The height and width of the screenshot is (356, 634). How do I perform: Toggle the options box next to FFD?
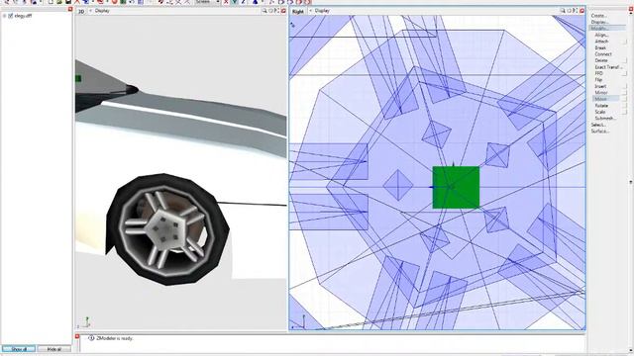(x=624, y=73)
